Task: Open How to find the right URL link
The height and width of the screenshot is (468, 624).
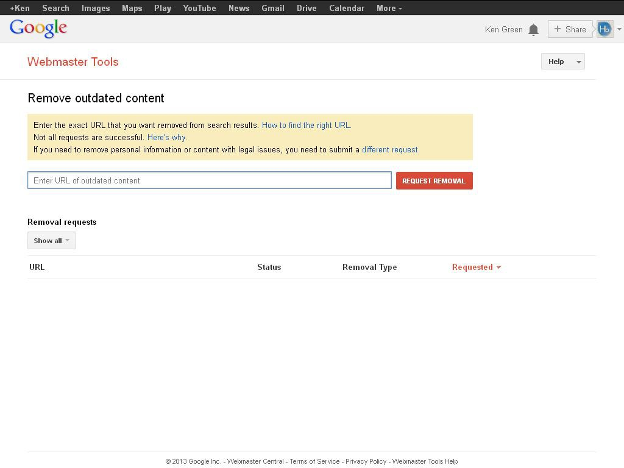Action: pos(306,125)
